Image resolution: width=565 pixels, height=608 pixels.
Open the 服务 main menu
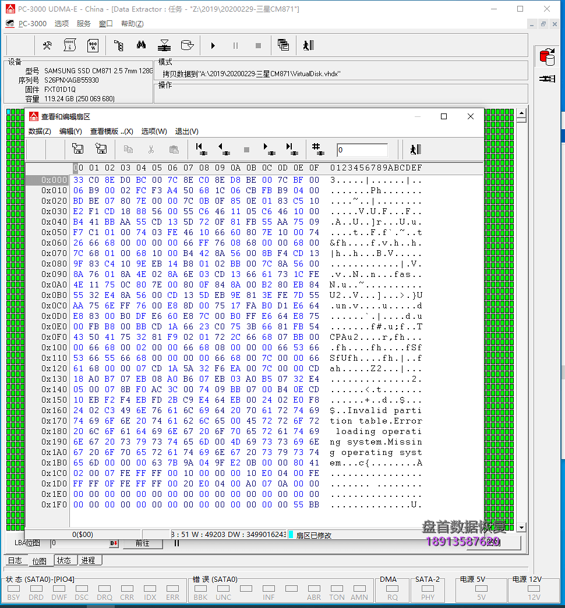coord(83,24)
